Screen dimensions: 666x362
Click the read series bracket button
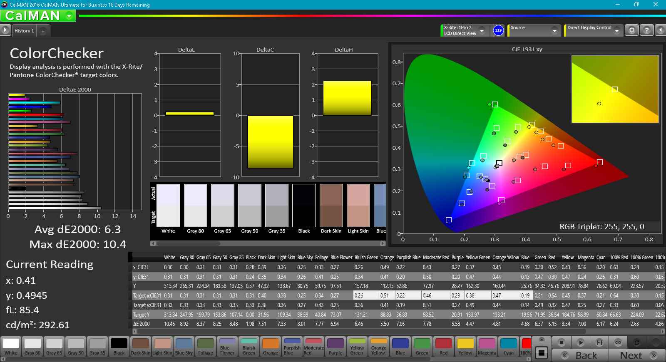coord(599,342)
